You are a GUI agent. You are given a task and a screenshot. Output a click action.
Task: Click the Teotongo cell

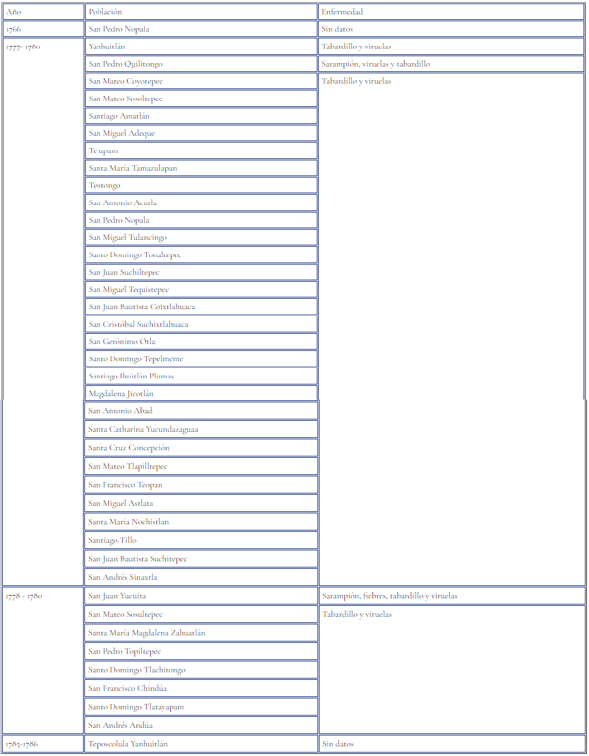click(x=201, y=186)
